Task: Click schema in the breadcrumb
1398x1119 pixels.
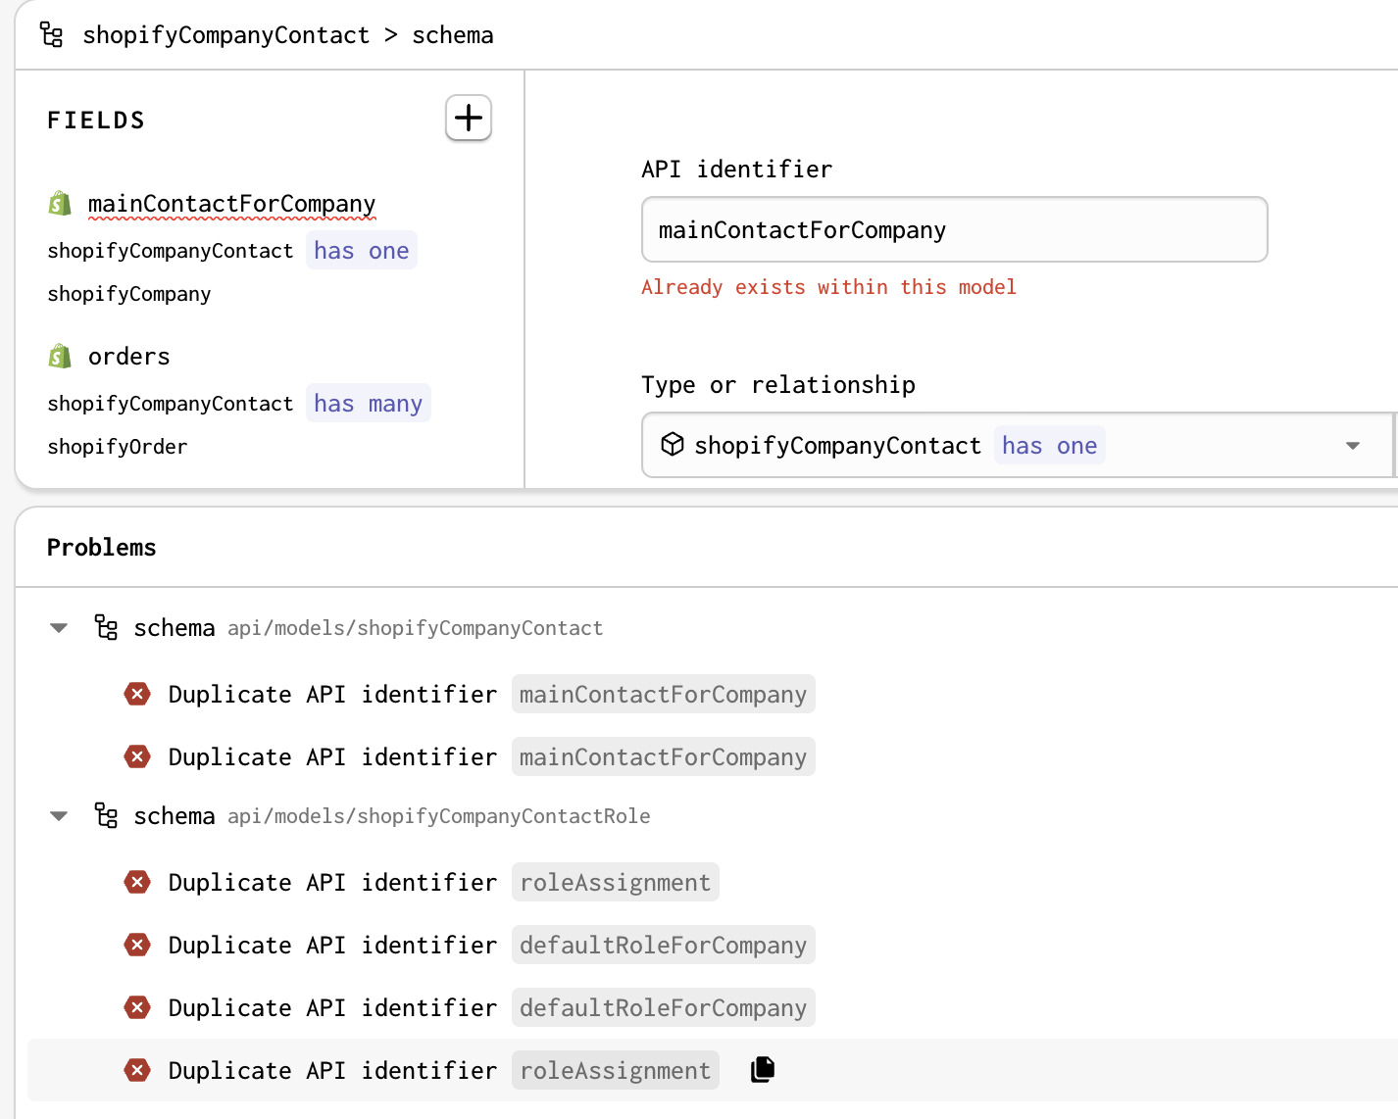Action: [453, 35]
